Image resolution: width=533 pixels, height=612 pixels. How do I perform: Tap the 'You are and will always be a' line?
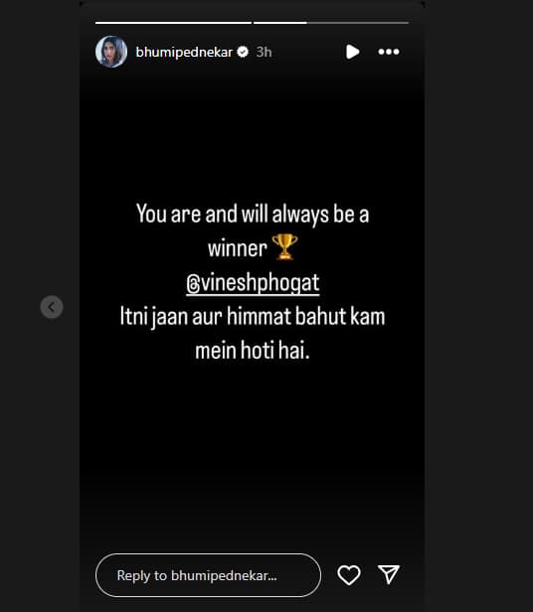point(253,215)
